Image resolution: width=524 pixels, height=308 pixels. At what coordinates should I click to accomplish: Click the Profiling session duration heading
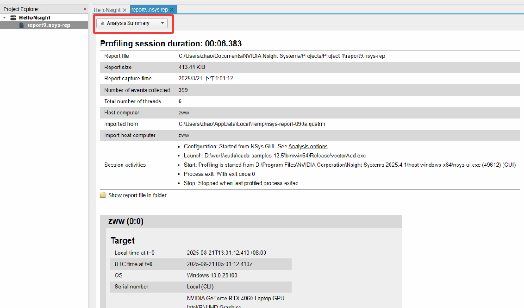[x=171, y=43]
